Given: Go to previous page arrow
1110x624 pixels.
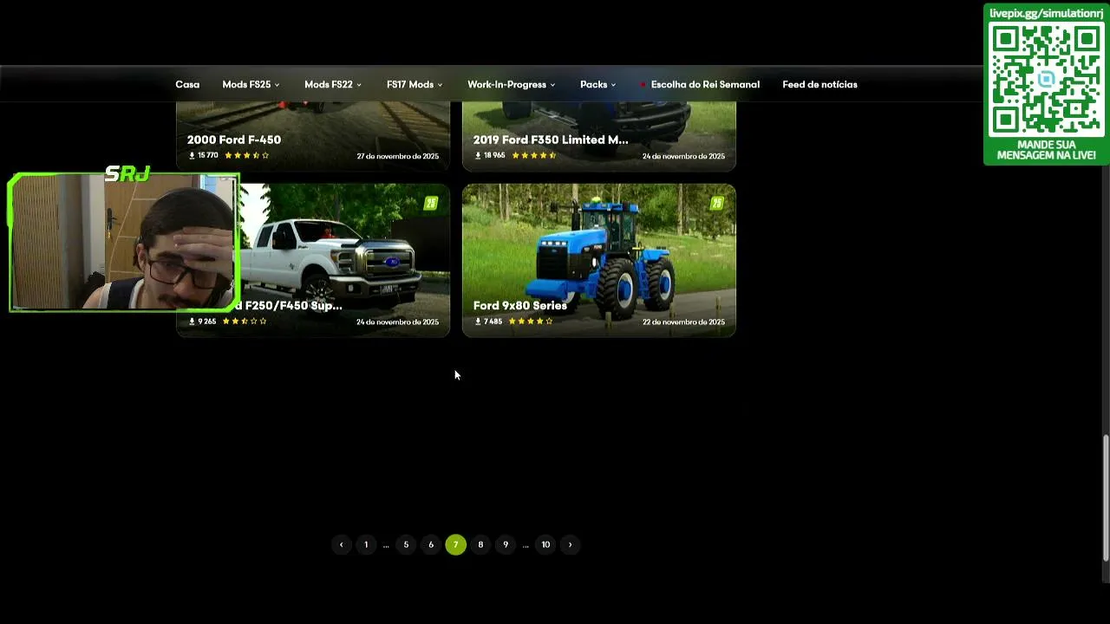Looking at the screenshot, I should (341, 544).
